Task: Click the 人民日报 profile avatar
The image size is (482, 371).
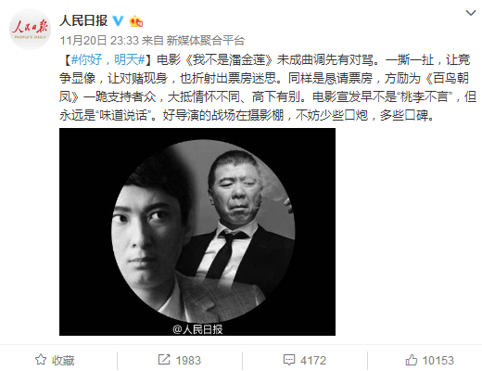Action: pos(30,30)
